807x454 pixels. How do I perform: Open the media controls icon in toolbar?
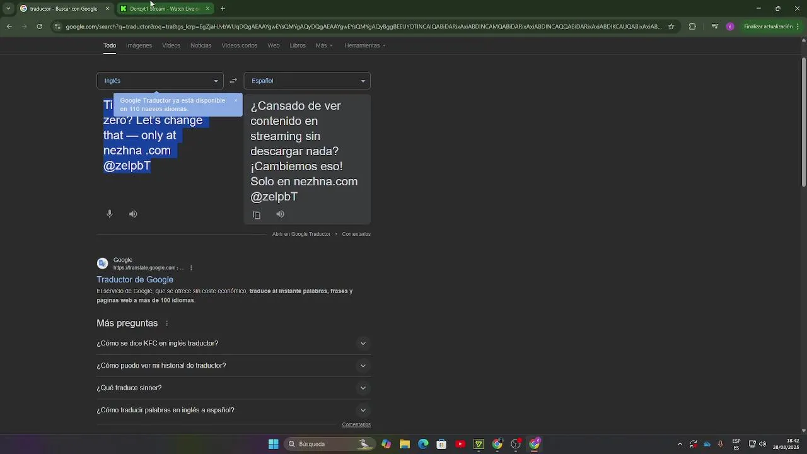pyautogui.click(x=714, y=26)
